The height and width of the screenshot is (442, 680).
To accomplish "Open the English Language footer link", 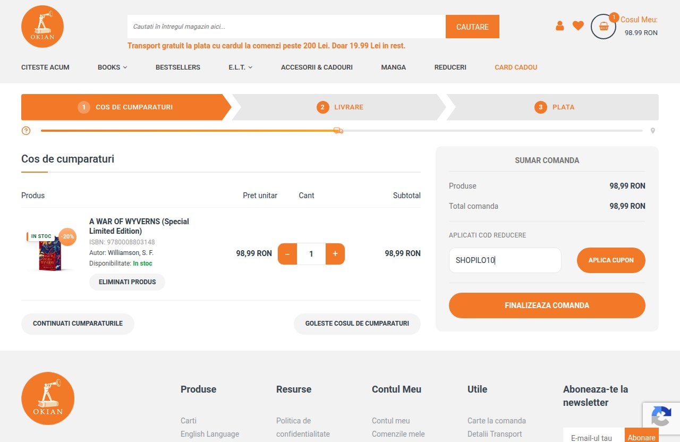I will 210,434.
